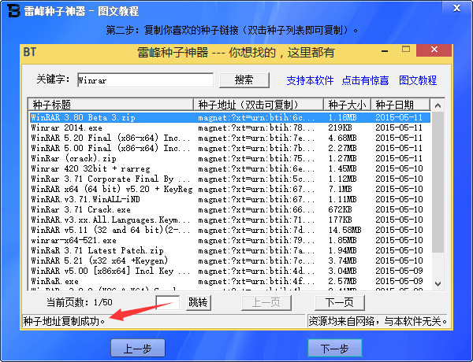The height and width of the screenshot is (362, 473).
Task: Go back with the 上一步 button
Action: 138,348
